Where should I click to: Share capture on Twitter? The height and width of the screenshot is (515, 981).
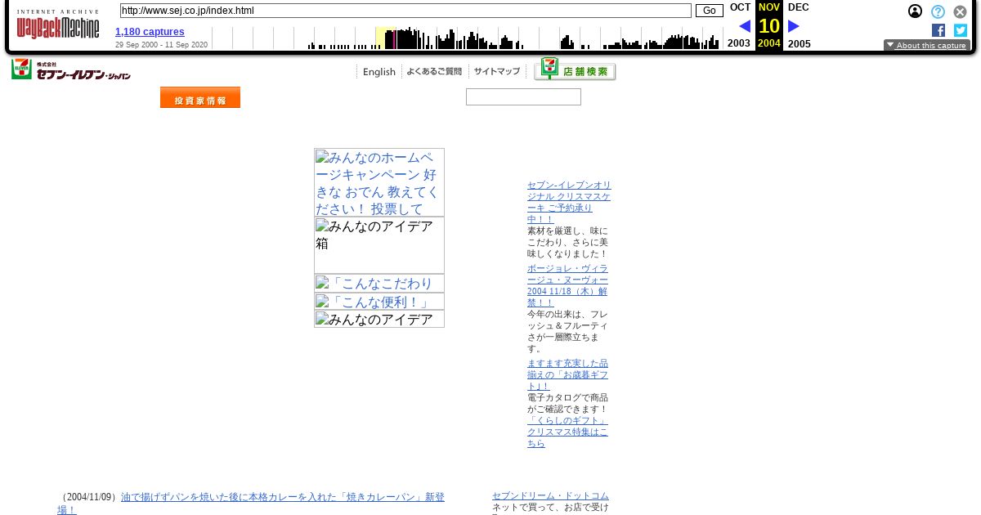click(x=961, y=30)
